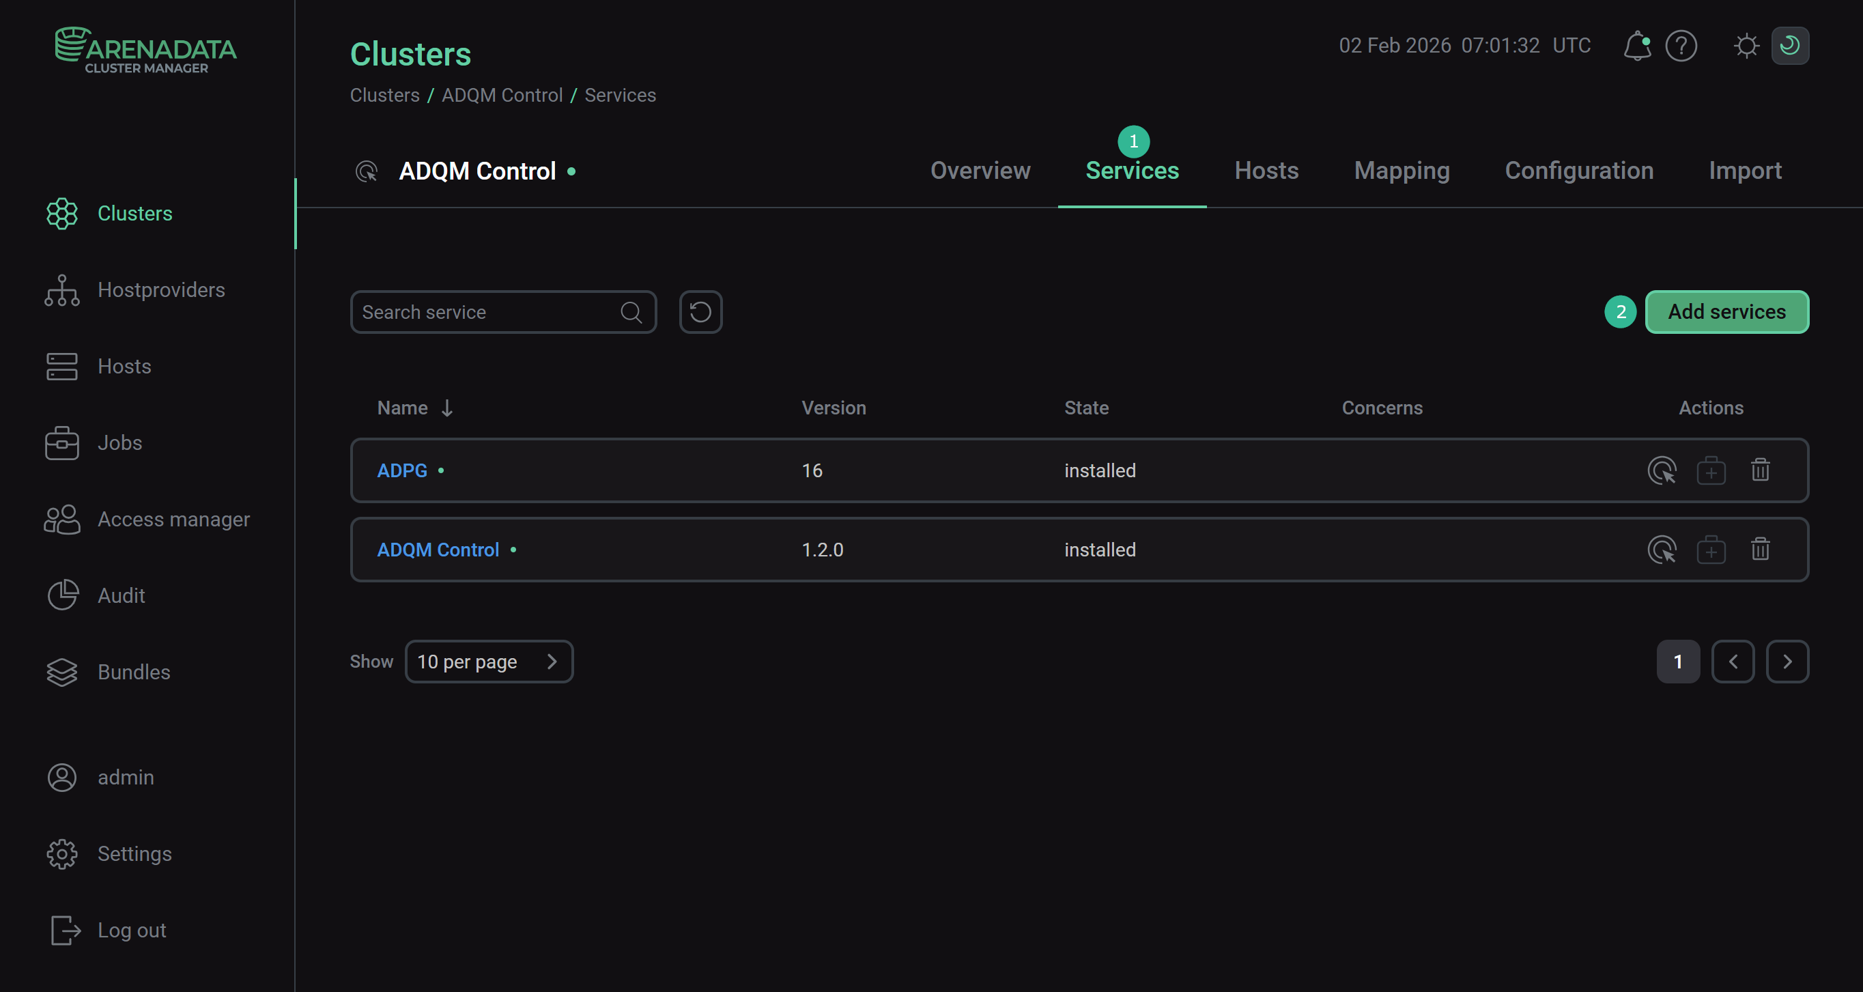
Task: Go to previous page chevron
Action: tap(1733, 662)
